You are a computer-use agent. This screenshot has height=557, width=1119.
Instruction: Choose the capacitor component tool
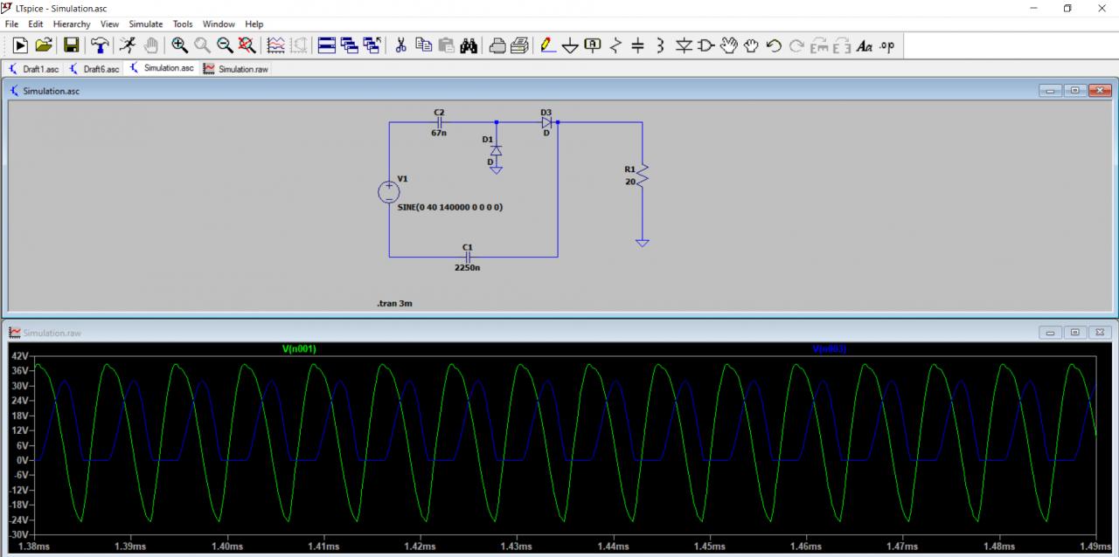coord(637,45)
